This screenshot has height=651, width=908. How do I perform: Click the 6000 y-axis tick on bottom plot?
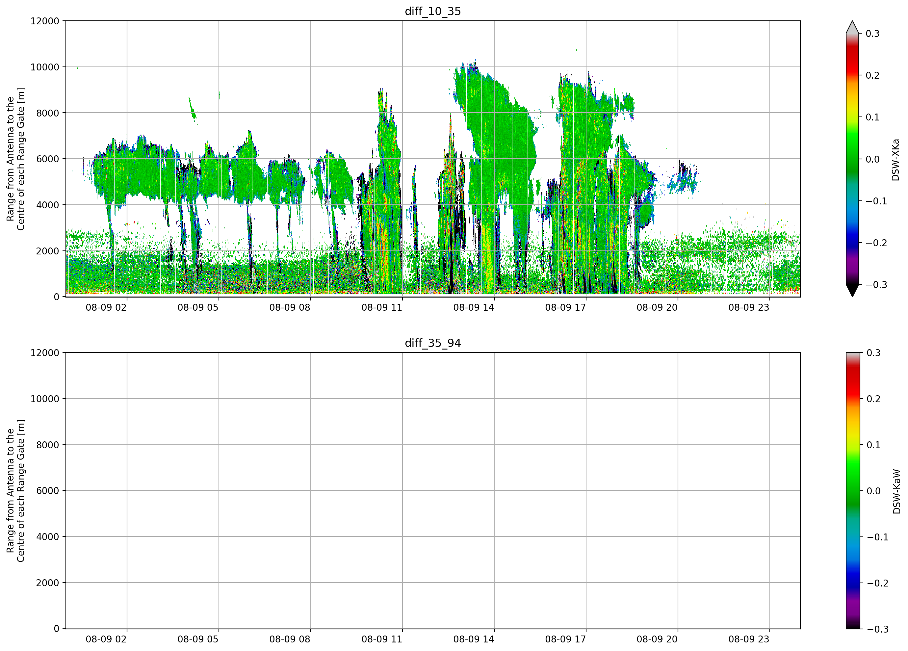[48, 491]
